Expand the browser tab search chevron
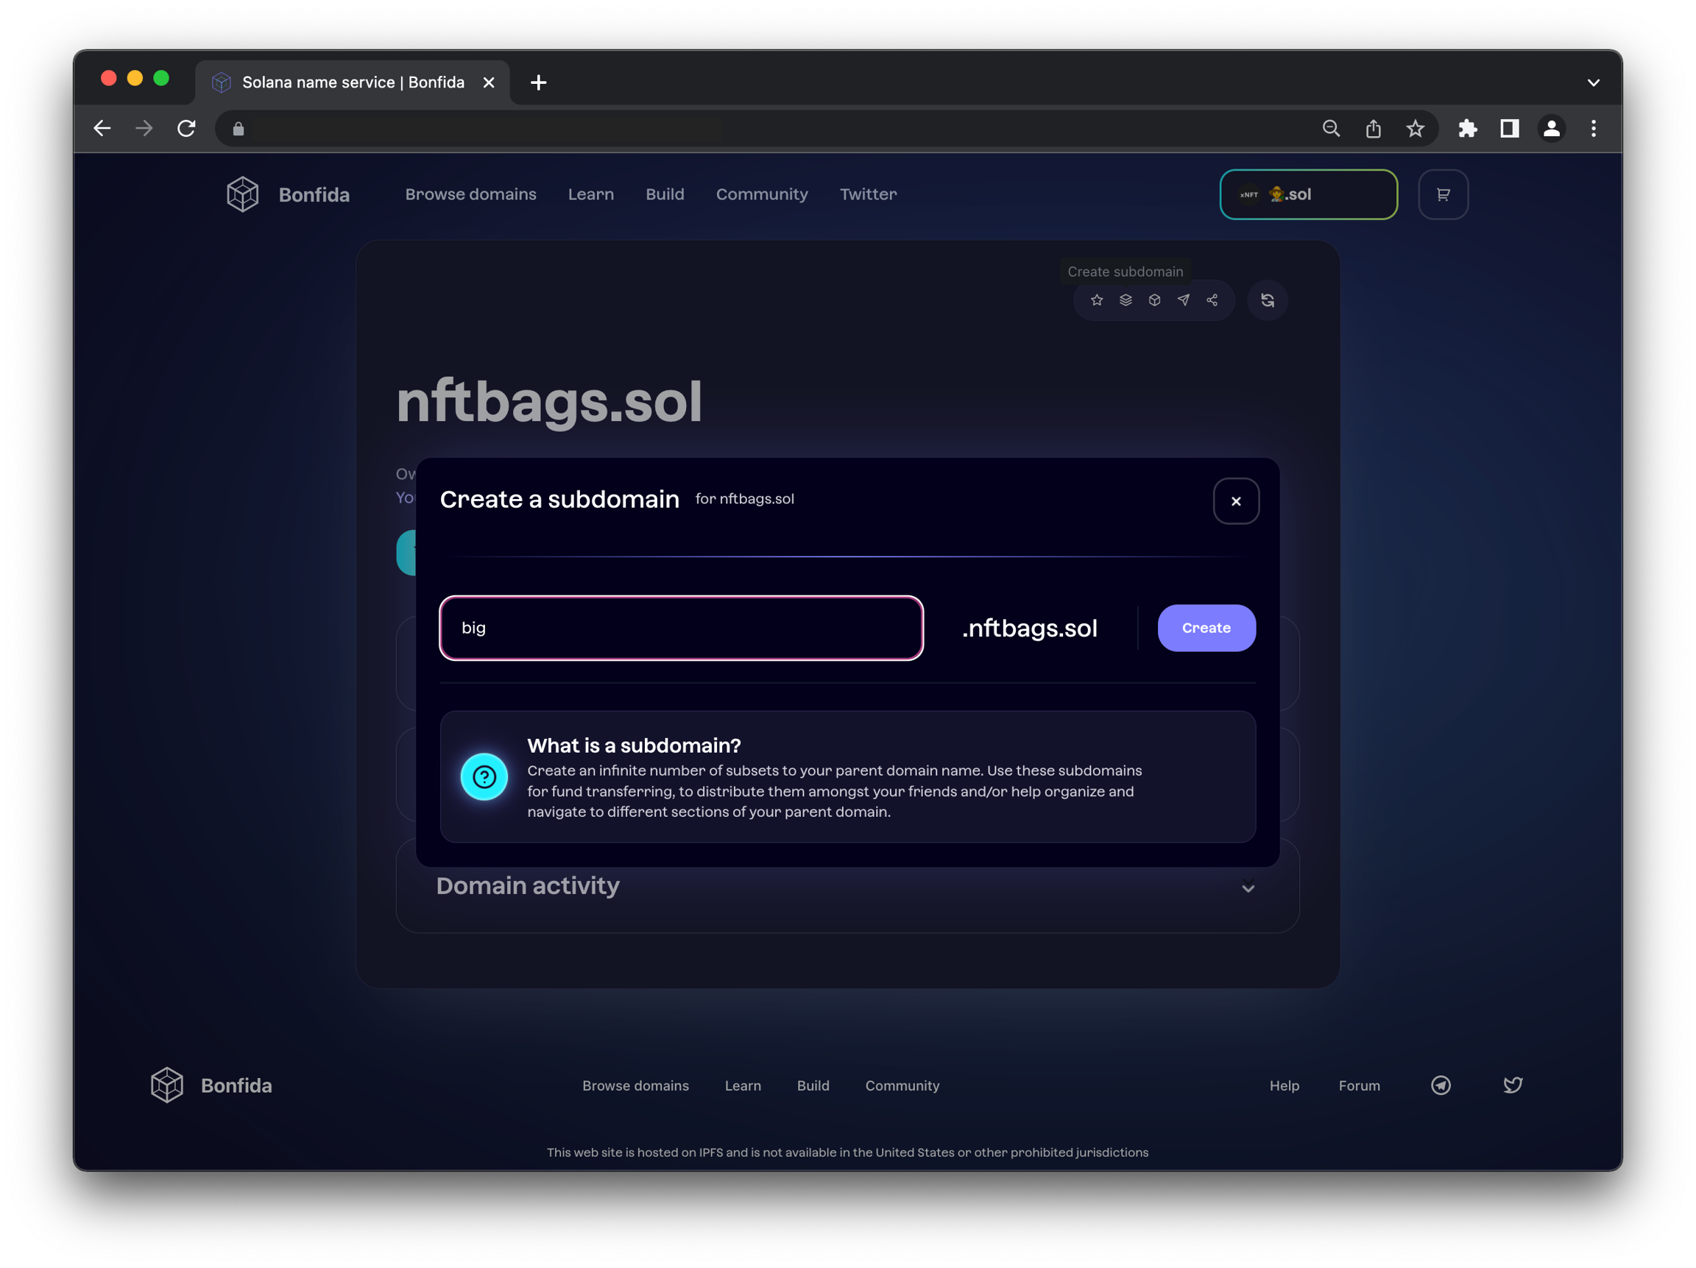The width and height of the screenshot is (1696, 1268). click(1593, 83)
